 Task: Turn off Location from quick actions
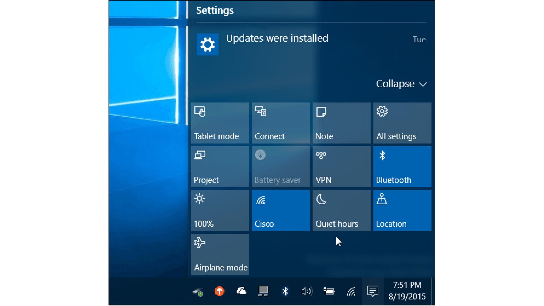tap(402, 210)
